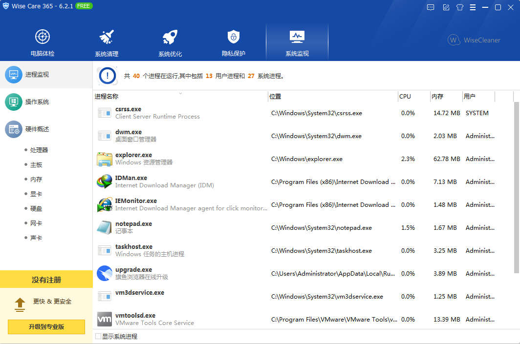
Task: Click the WiseCleaner logo link
Action: click(x=474, y=40)
